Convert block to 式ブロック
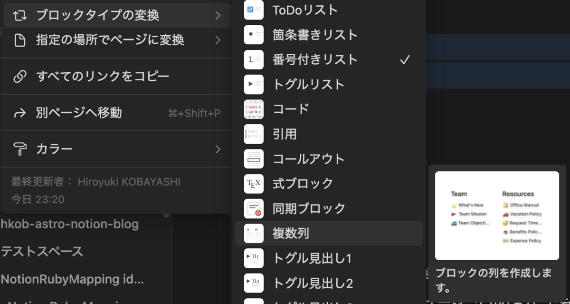 click(x=329, y=184)
